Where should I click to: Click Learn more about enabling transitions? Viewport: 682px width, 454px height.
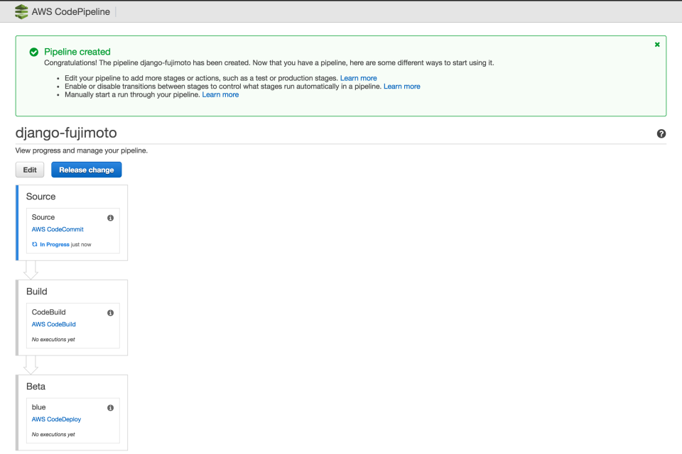(402, 86)
